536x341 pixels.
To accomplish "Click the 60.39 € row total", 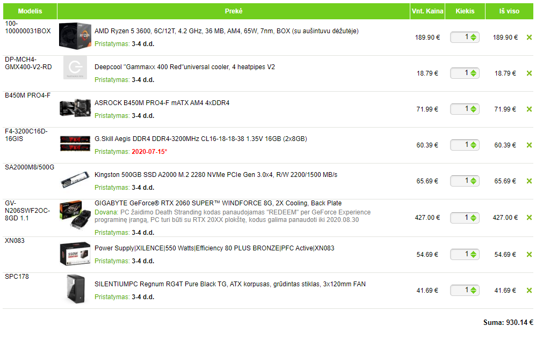I will pyautogui.click(x=505, y=145).
